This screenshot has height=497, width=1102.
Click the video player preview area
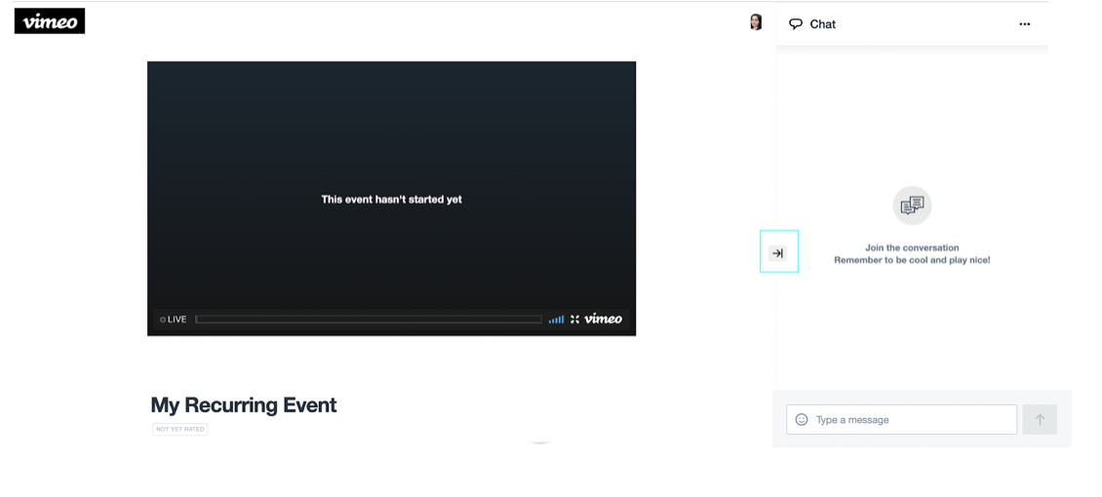click(391, 198)
